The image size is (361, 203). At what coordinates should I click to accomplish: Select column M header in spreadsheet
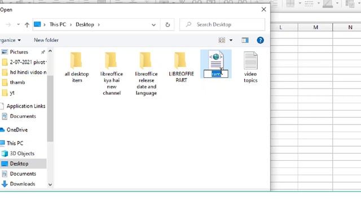315,28
